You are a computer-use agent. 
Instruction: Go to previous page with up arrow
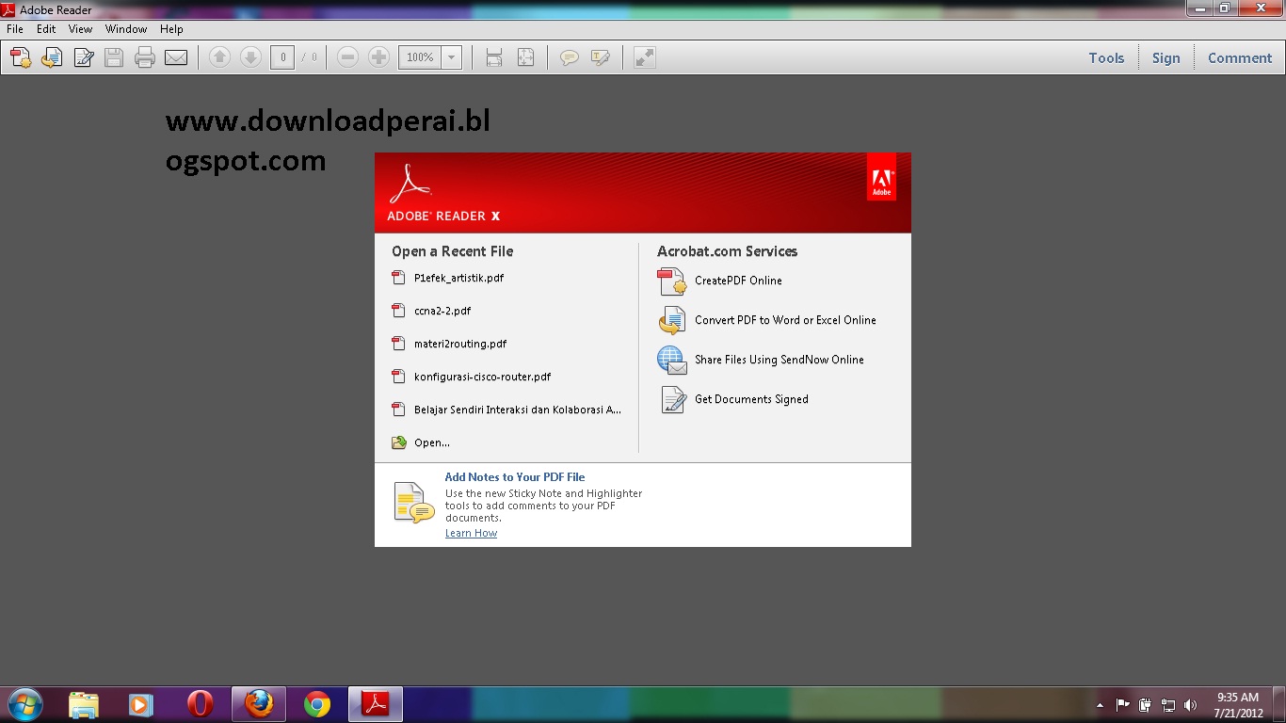point(219,57)
